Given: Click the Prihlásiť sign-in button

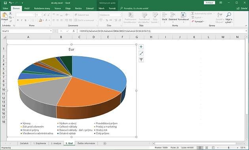Looking at the screenshot, I should click(x=209, y=3).
